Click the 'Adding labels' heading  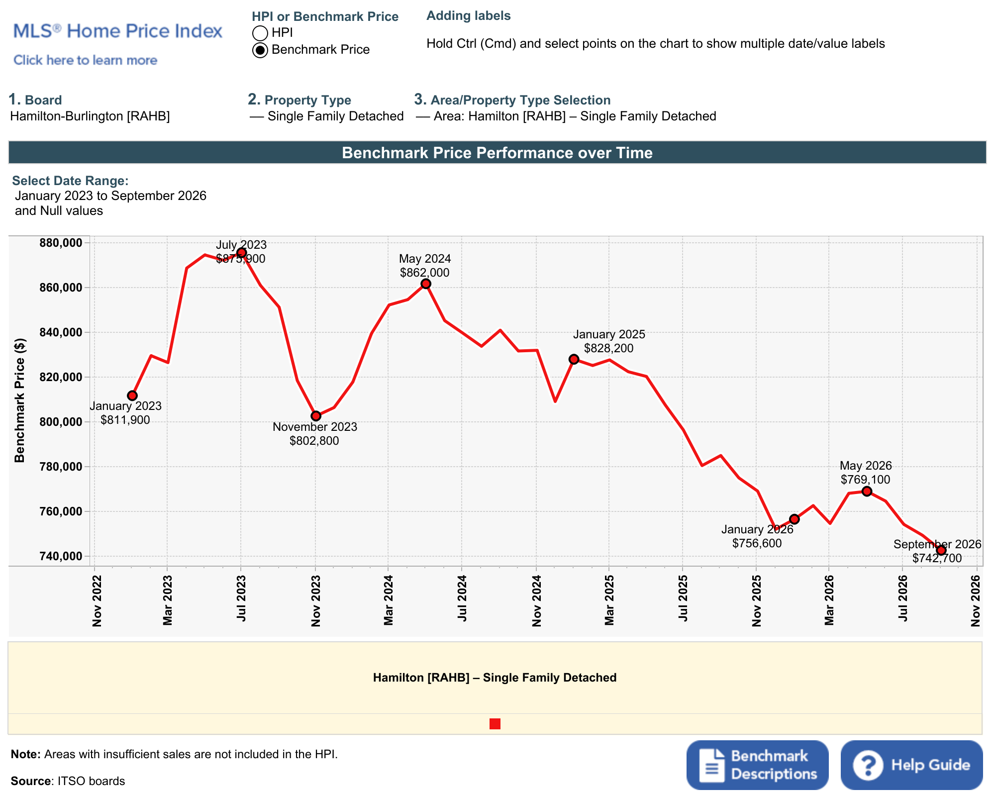tap(469, 16)
